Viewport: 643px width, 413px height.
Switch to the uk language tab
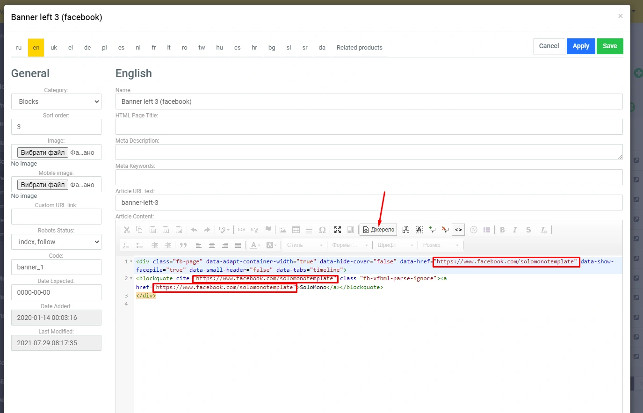pyautogui.click(x=54, y=48)
